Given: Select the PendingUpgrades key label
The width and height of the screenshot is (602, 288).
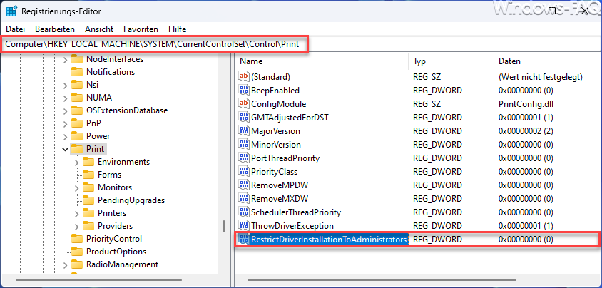Looking at the screenshot, I should [x=131, y=200].
